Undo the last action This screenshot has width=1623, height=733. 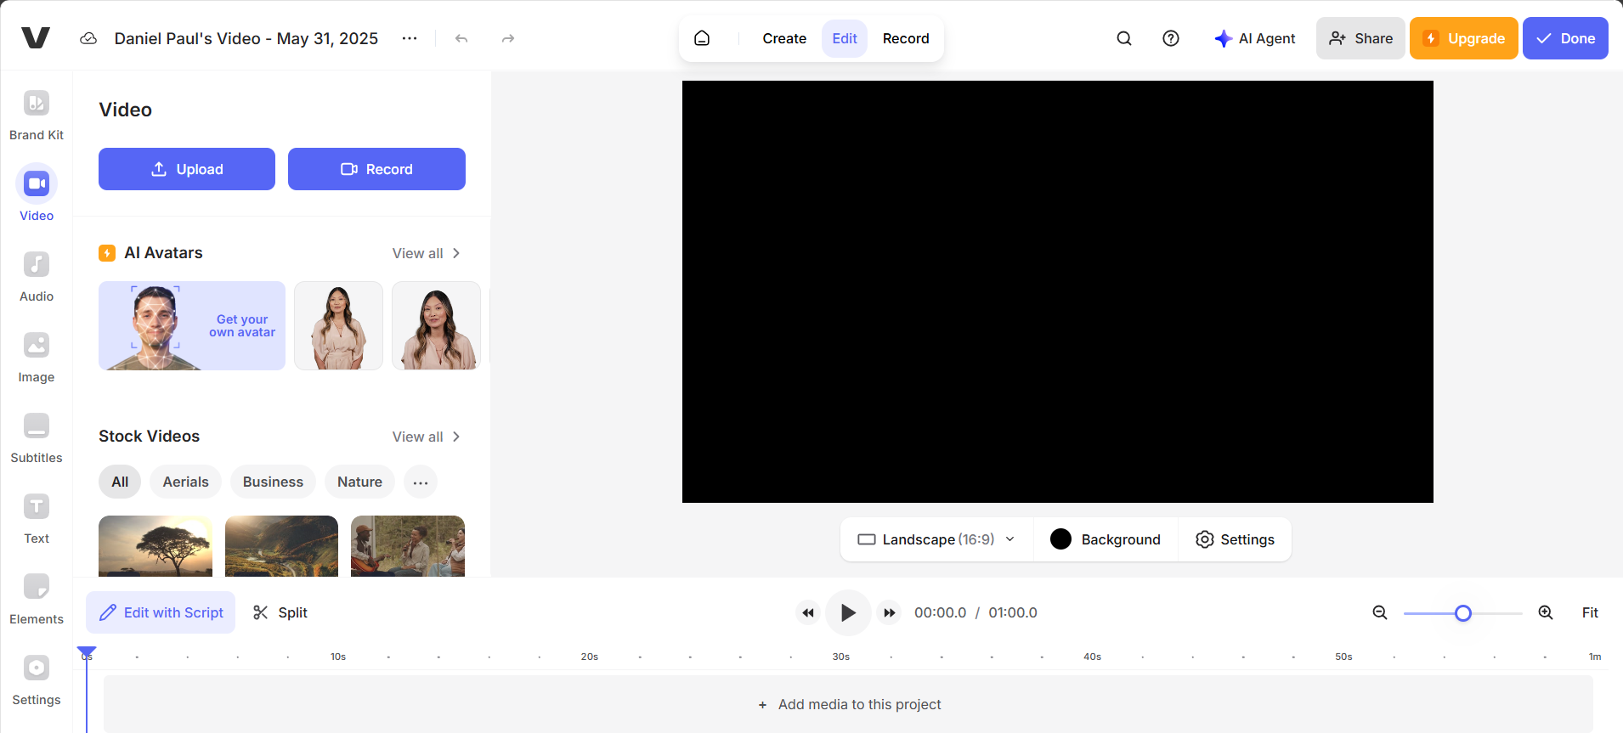point(461,38)
